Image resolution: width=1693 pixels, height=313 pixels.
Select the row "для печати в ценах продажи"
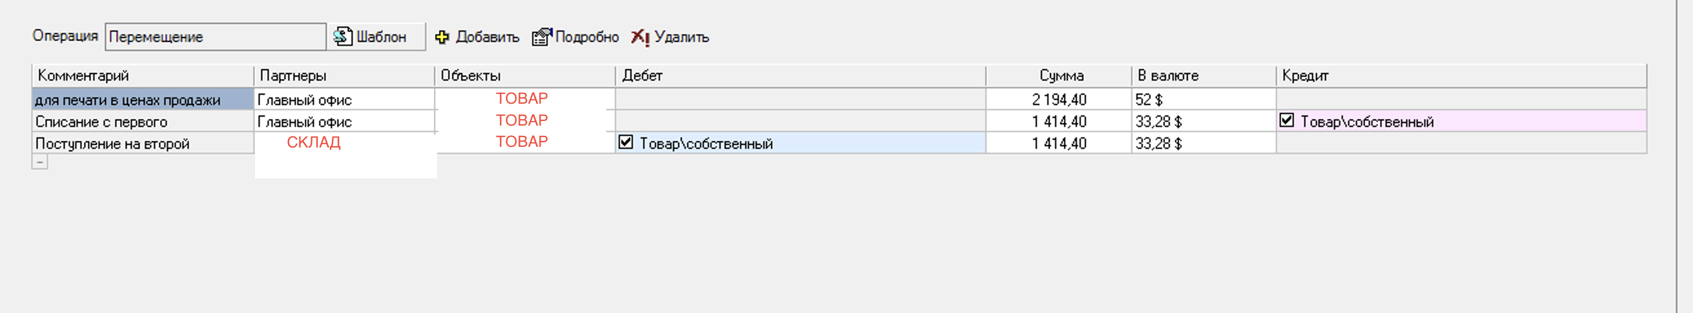tap(143, 100)
